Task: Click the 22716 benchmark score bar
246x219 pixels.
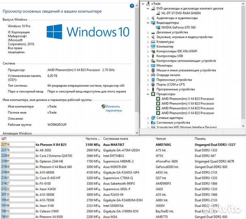Action: point(18,144)
